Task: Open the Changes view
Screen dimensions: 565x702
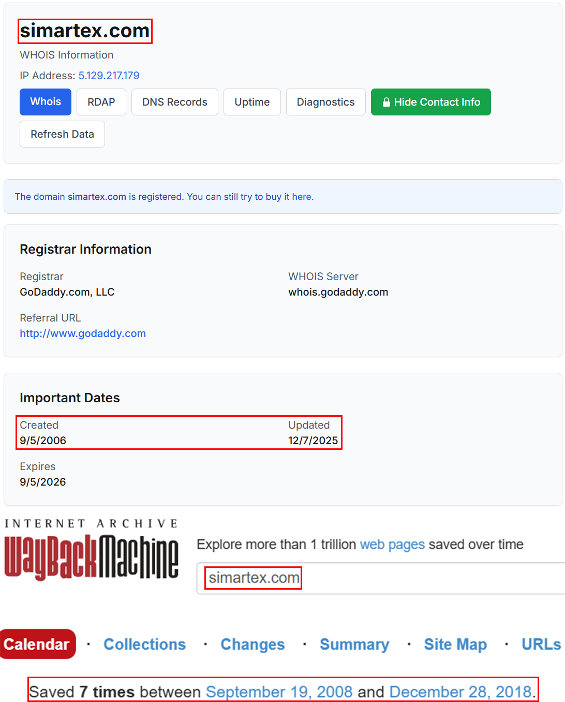Action: 252,643
